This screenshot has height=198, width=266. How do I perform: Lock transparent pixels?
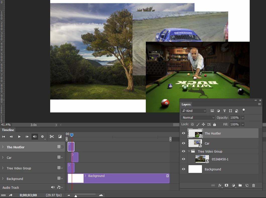(192, 124)
